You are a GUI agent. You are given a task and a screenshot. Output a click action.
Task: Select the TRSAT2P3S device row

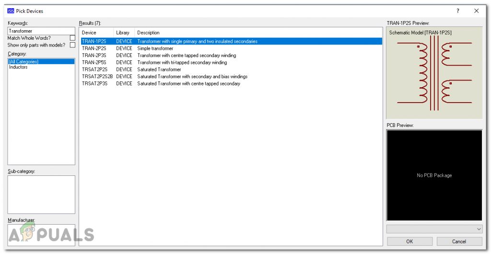tap(231, 83)
